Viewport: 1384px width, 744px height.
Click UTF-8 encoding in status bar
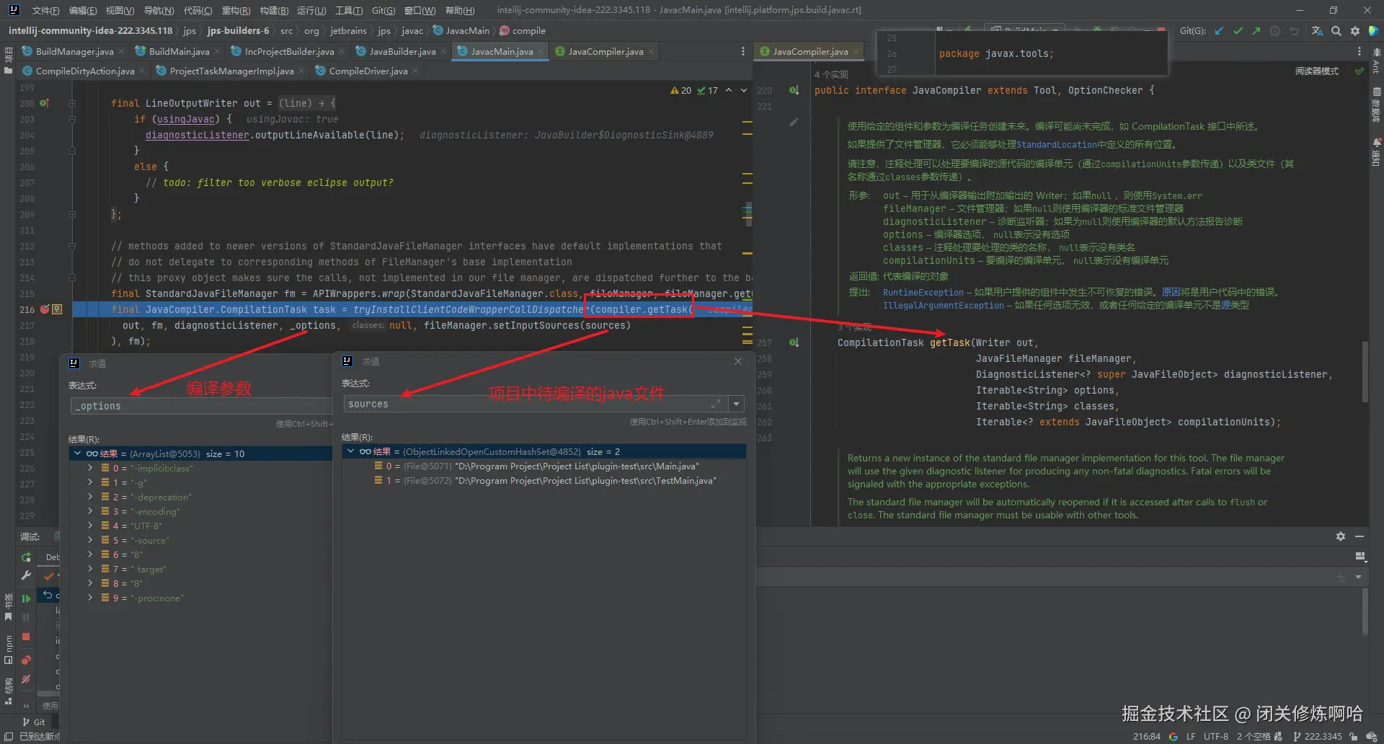(x=1216, y=736)
